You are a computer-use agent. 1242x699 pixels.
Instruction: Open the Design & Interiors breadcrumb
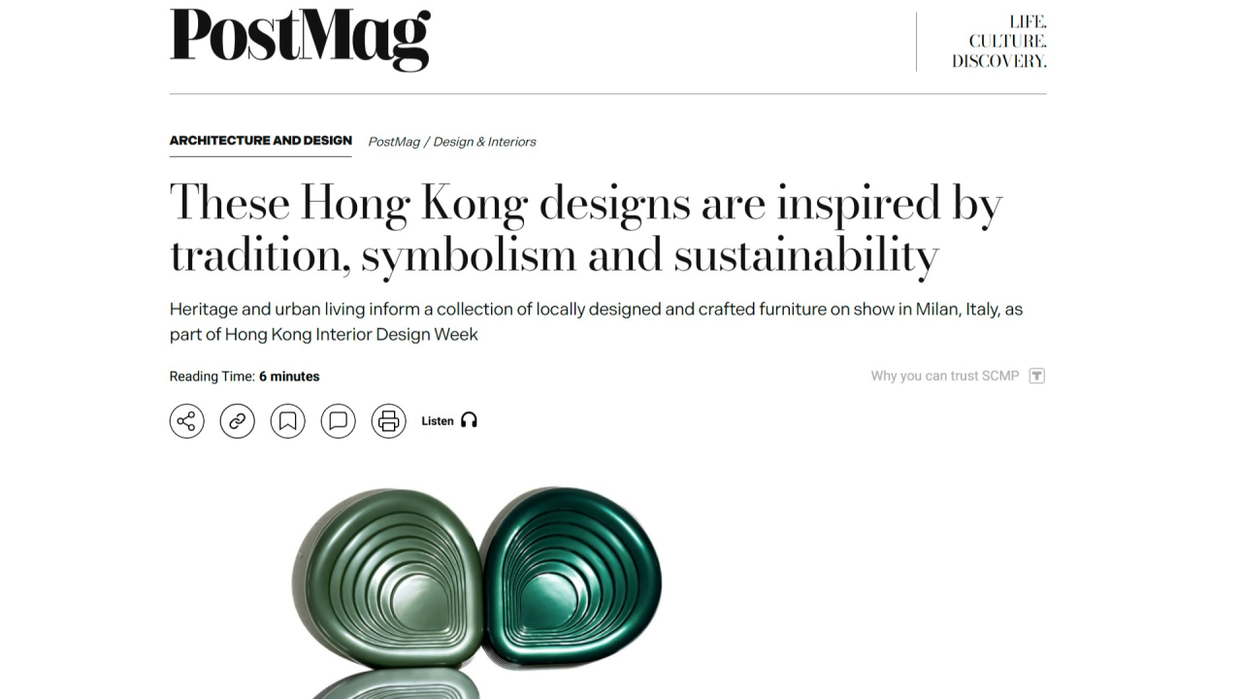[484, 142]
